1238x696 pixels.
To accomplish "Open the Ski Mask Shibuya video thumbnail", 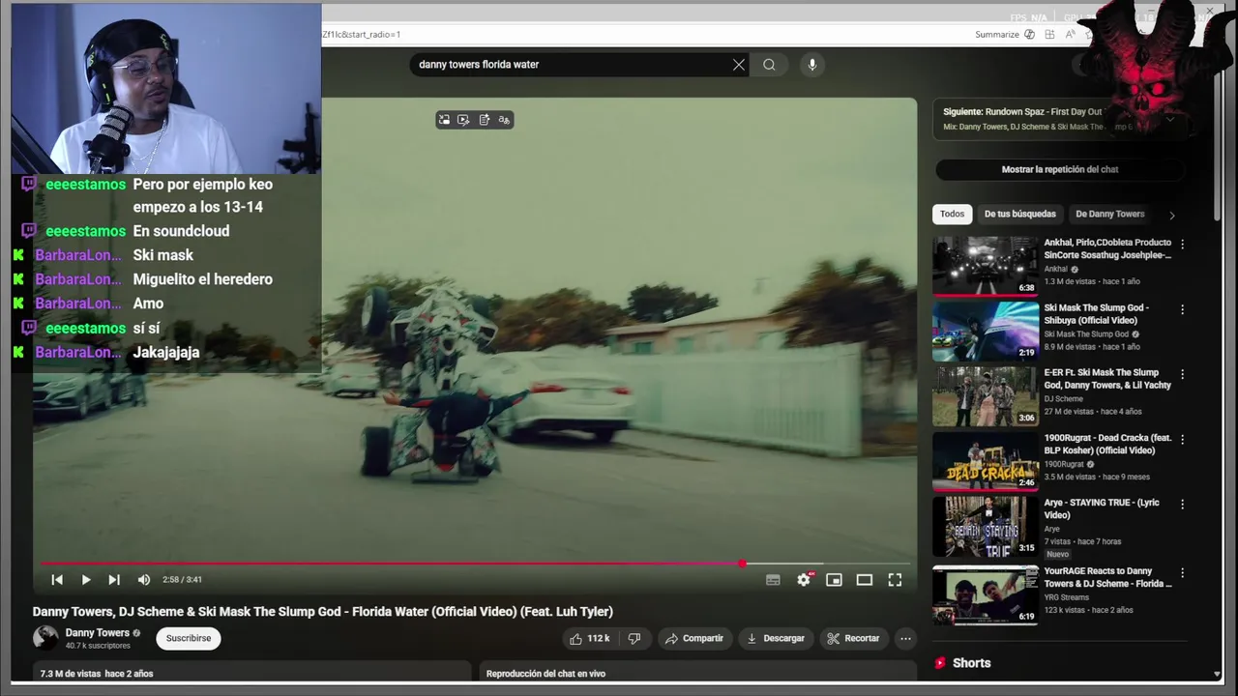I will (x=985, y=331).
